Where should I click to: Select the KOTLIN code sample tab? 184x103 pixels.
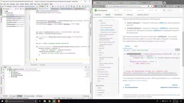(x=127, y=46)
